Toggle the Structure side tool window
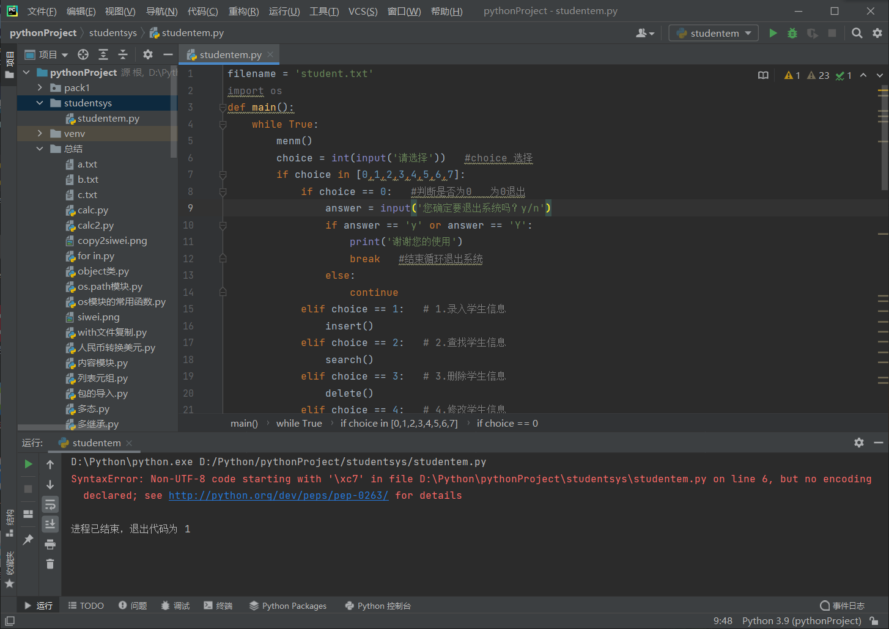 9,523
